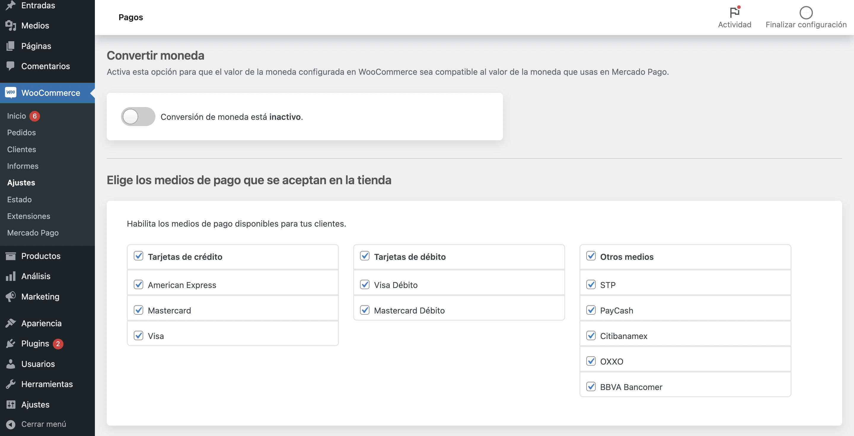Click the Finalizar configuración label
The width and height of the screenshot is (854, 436).
tap(806, 25)
